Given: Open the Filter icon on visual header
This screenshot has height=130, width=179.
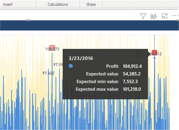Looking at the screenshot, I should pos(143,16).
